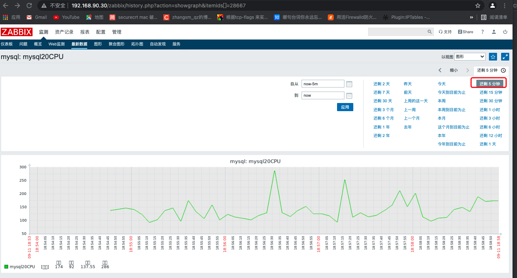Show more bookmarks via the chevron
This screenshot has width=517, height=278.
point(471,17)
